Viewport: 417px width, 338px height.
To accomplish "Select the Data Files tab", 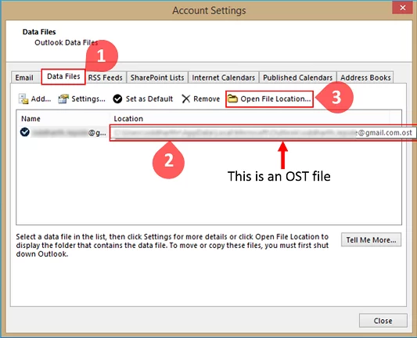I will click(x=63, y=77).
